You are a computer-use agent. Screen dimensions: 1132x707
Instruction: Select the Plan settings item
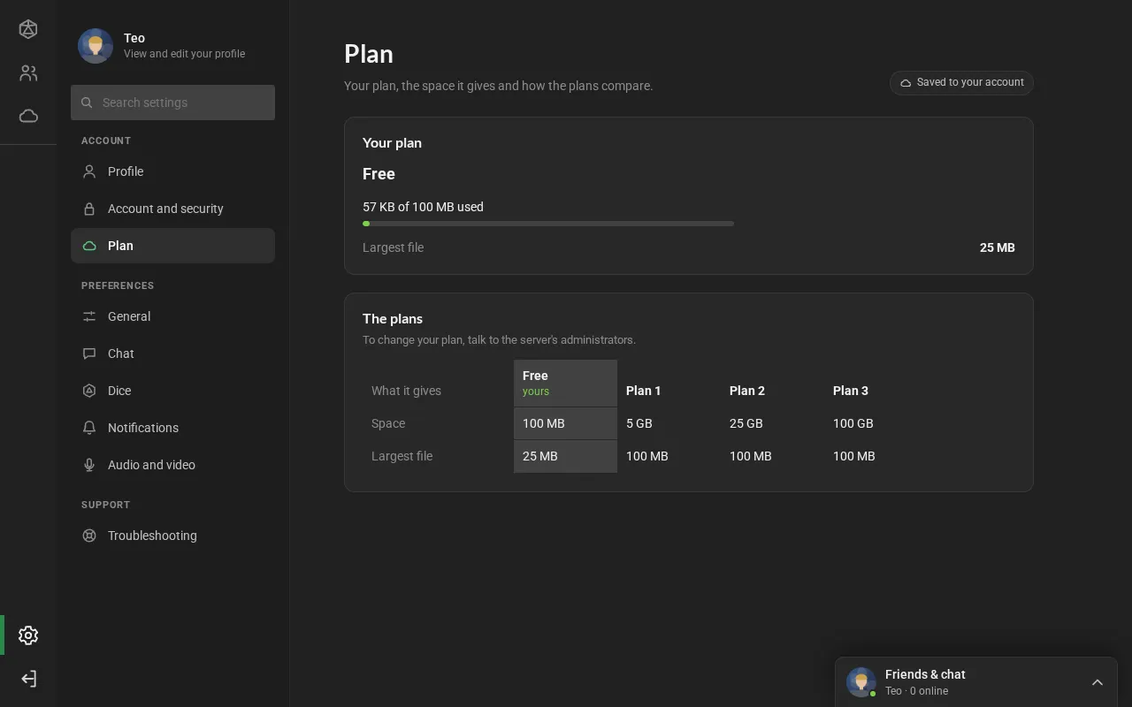tap(172, 246)
